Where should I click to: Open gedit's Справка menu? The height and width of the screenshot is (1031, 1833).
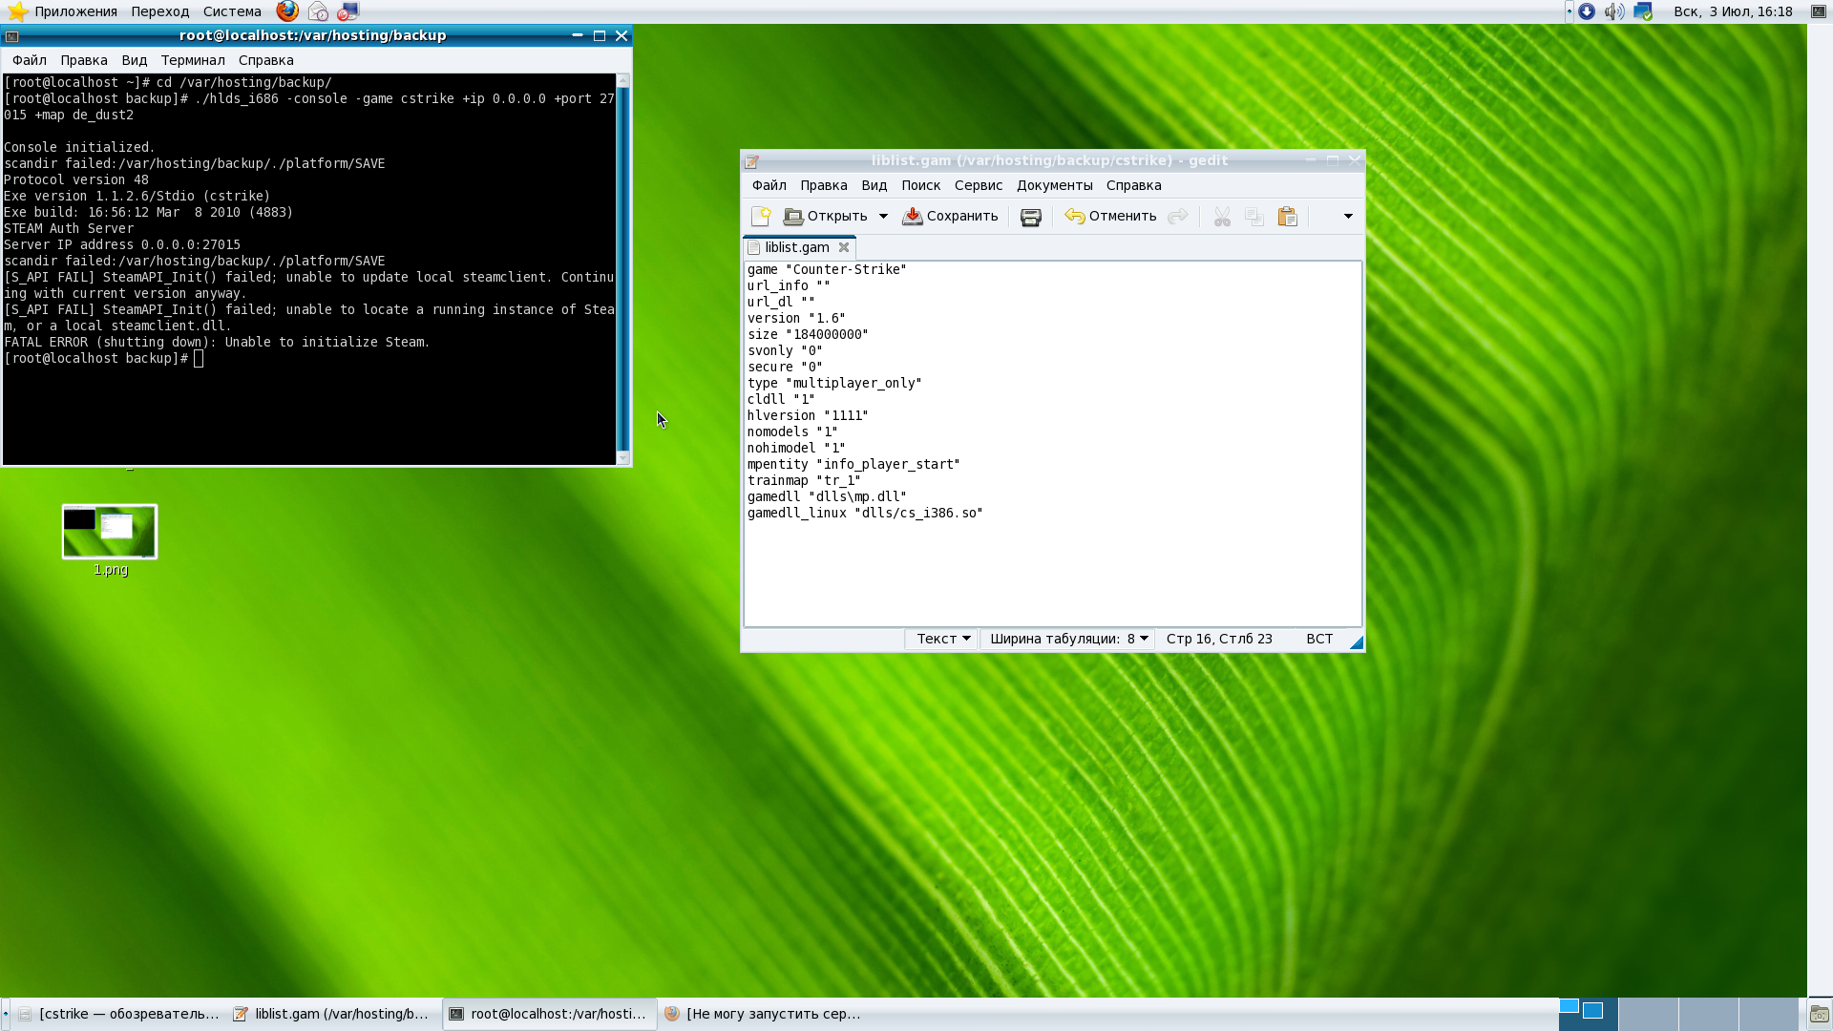pos(1134,186)
